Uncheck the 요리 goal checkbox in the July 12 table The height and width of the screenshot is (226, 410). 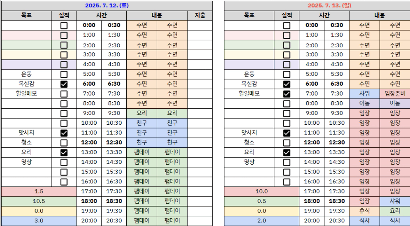point(64,153)
